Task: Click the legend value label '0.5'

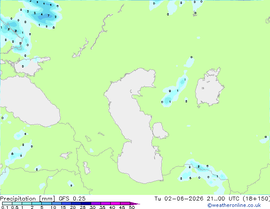Action: pos(14,207)
